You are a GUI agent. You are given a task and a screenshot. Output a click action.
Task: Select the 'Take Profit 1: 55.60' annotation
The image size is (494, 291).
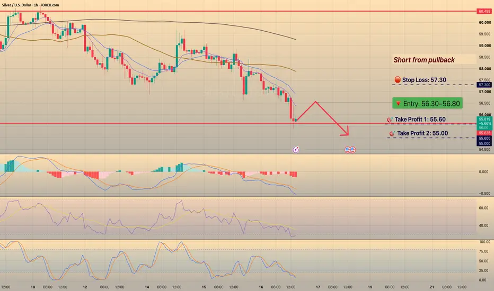[x=416, y=119]
